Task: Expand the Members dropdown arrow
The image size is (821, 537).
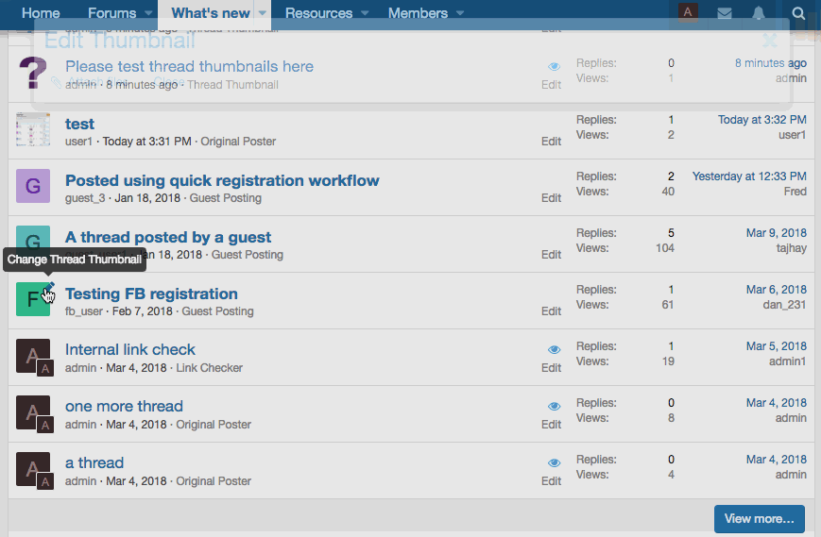Action: [x=460, y=13]
